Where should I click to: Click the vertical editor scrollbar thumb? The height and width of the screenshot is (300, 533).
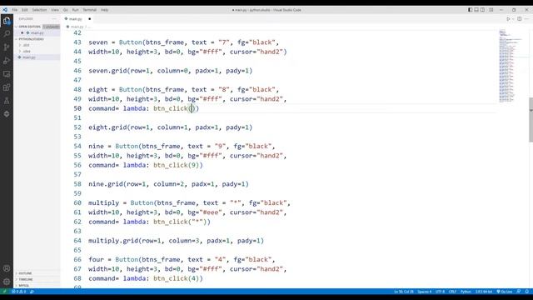click(x=531, y=120)
